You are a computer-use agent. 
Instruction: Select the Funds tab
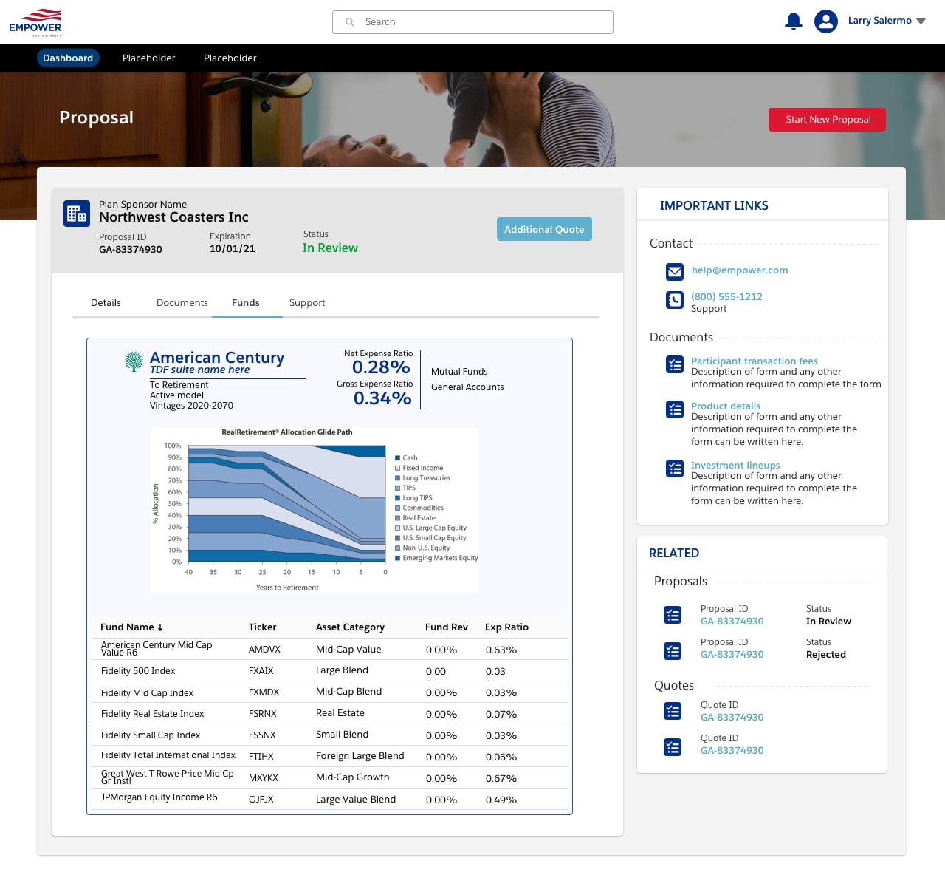tap(246, 302)
